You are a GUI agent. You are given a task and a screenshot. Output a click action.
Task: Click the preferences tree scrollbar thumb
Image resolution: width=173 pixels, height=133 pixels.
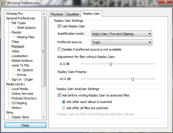coord(43,51)
